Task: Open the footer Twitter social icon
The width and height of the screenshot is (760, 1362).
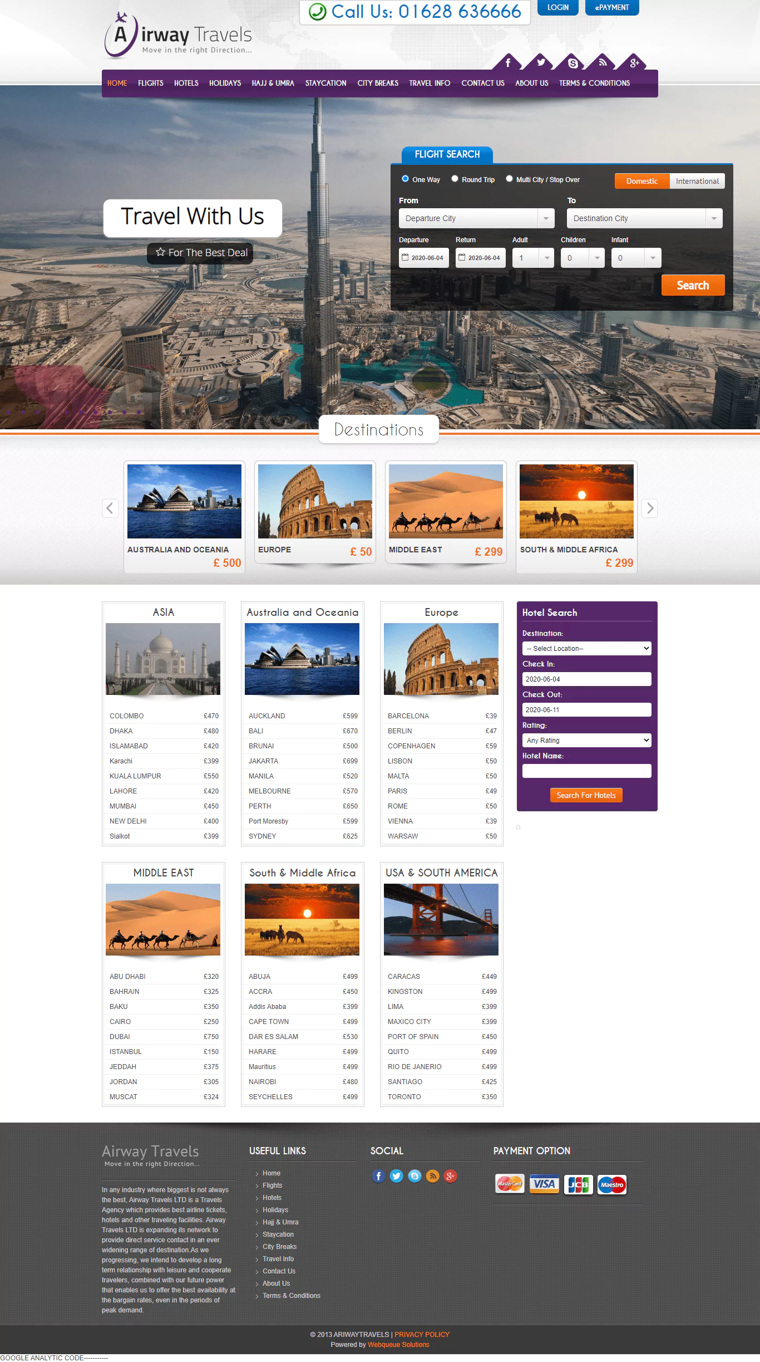Action: click(x=396, y=1176)
